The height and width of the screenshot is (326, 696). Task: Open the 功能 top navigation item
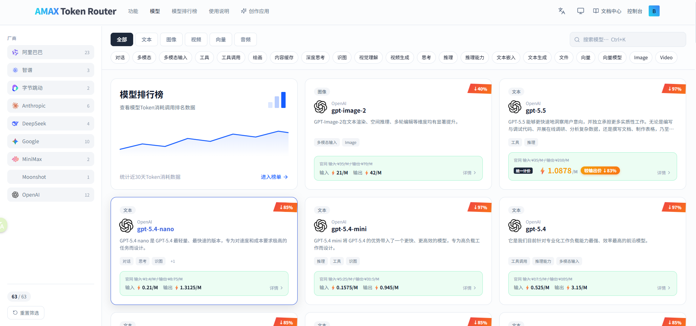(133, 11)
